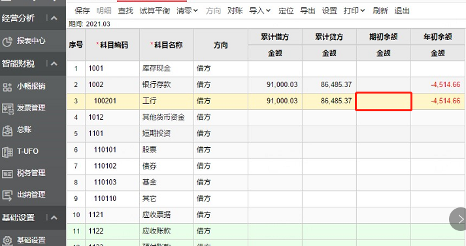
Task: Select account code 1001
Action: click(95, 69)
